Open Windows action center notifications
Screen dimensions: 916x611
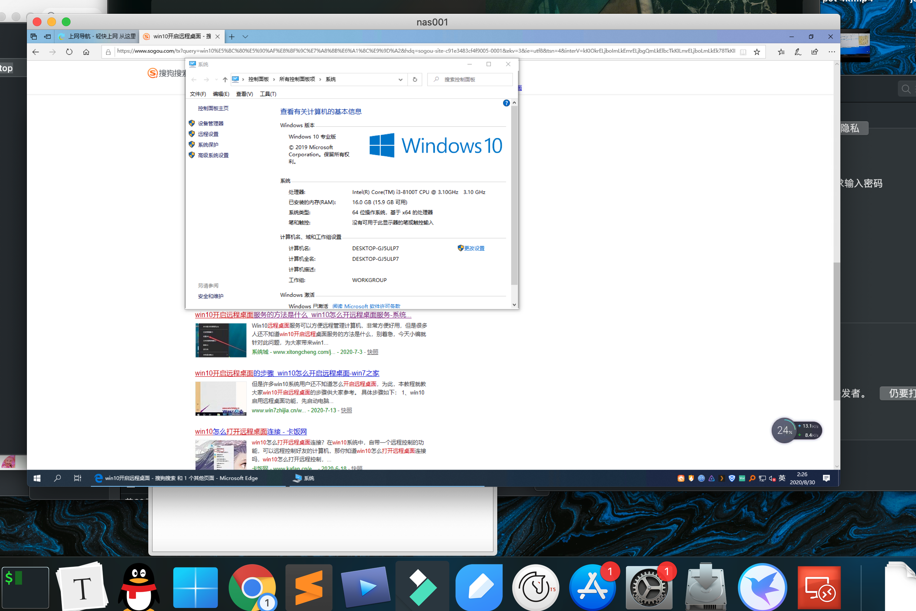pyautogui.click(x=826, y=478)
